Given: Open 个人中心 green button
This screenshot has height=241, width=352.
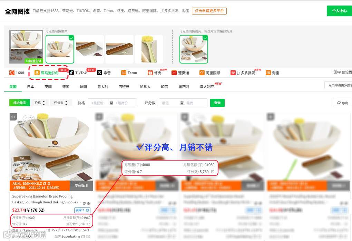Looking at the screenshot, I should [340, 11].
